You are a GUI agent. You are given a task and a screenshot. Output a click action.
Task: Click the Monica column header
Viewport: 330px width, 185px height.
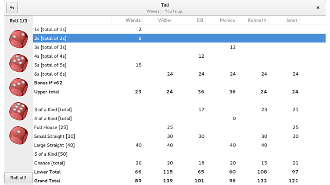click(x=227, y=20)
